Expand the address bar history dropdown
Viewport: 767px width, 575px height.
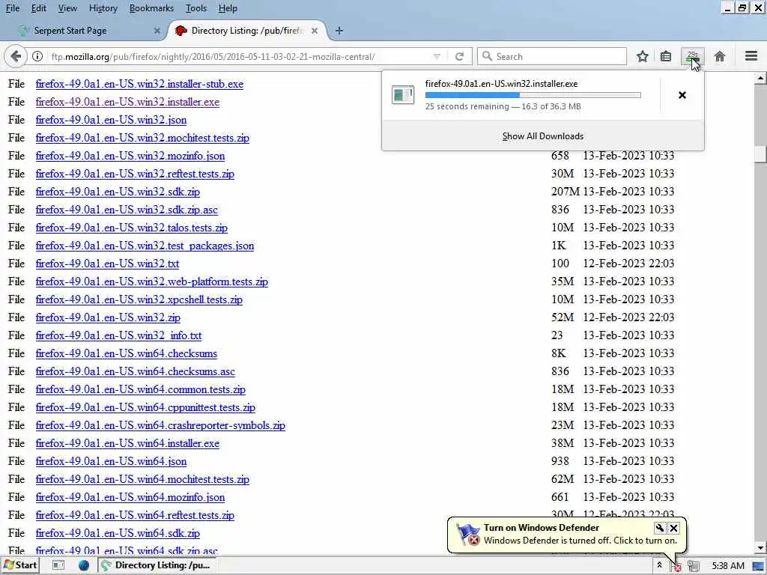pyautogui.click(x=437, y=57)
